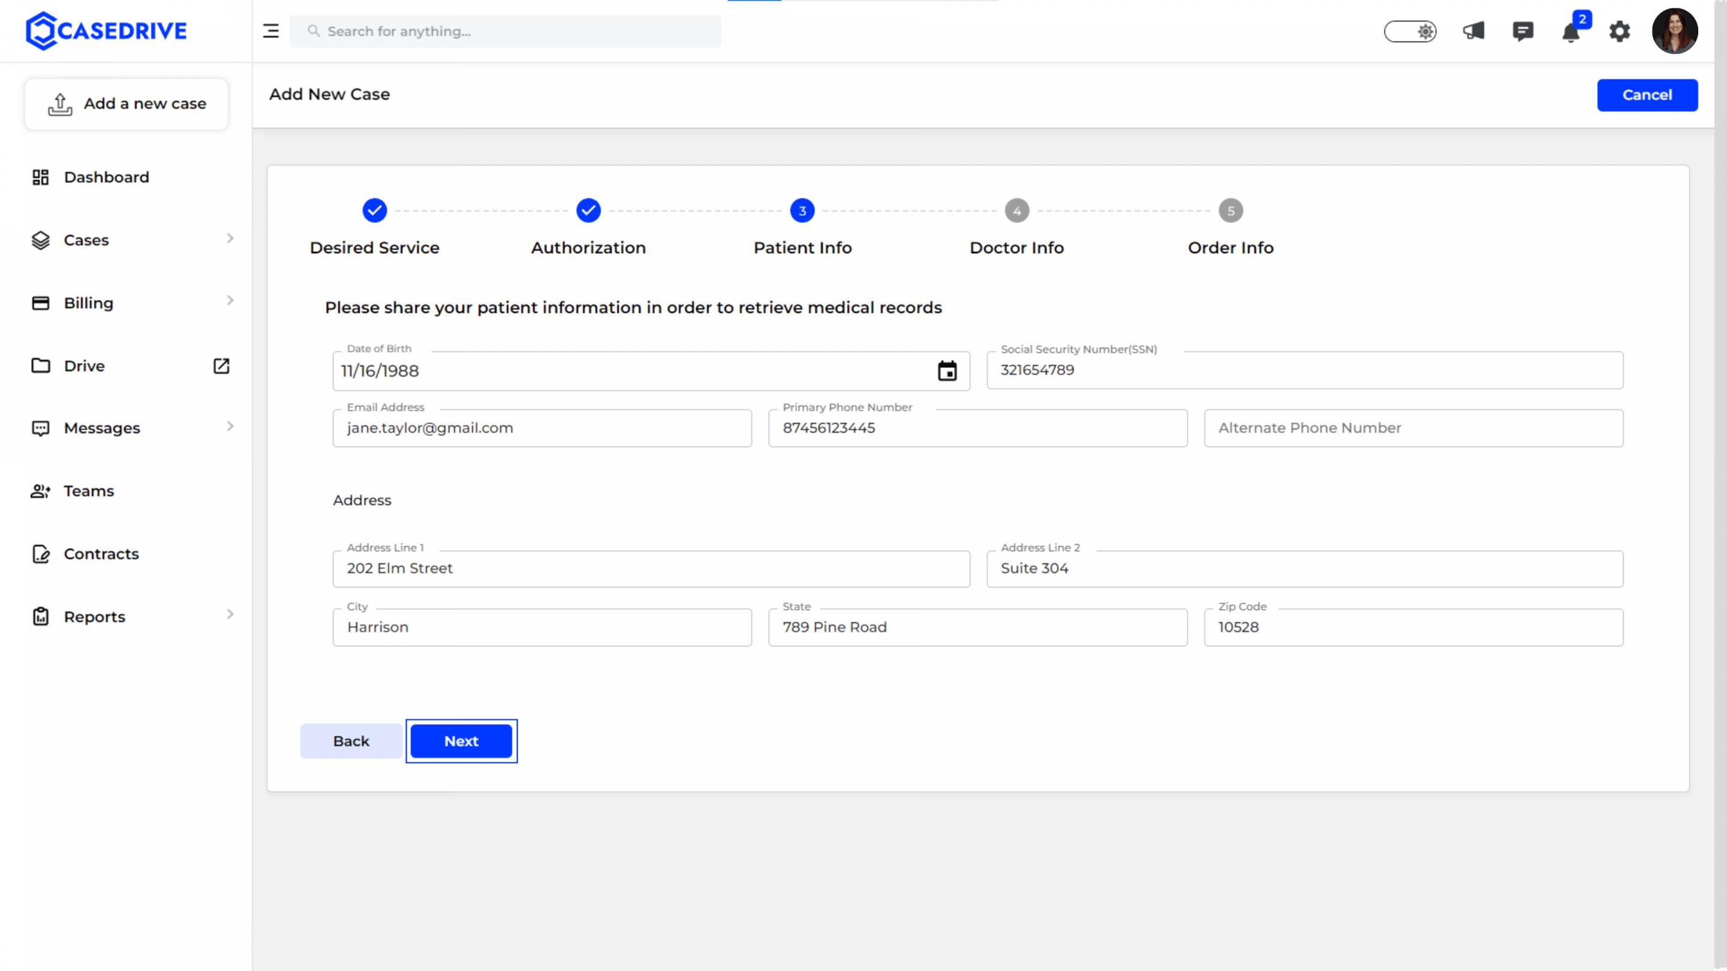This screenshot has height=971, width=1727.
Task: Click the step 3 Patient Info circle
Action: pyautogui.click(x=802, y=210)
